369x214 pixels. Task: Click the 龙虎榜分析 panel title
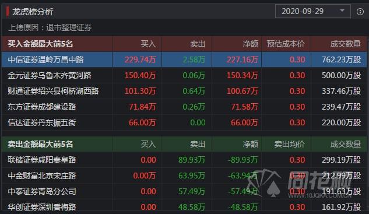coord(33,12)
